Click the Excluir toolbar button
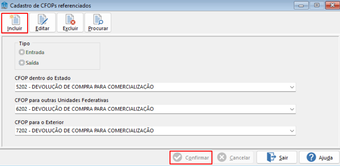This screenshot has width=340, height=166. click(x=70, y=23)
